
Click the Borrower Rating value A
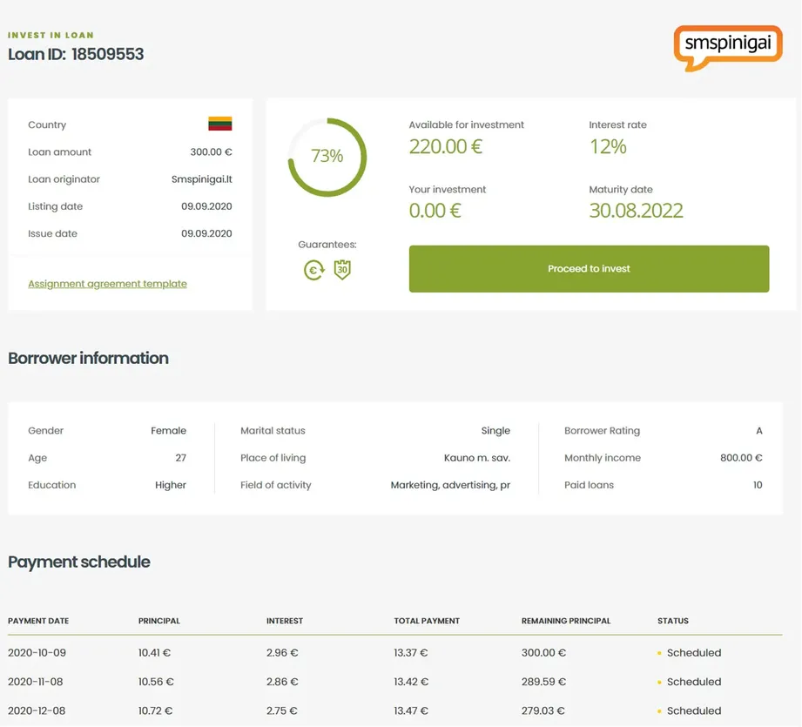click(x=759, y=431)
